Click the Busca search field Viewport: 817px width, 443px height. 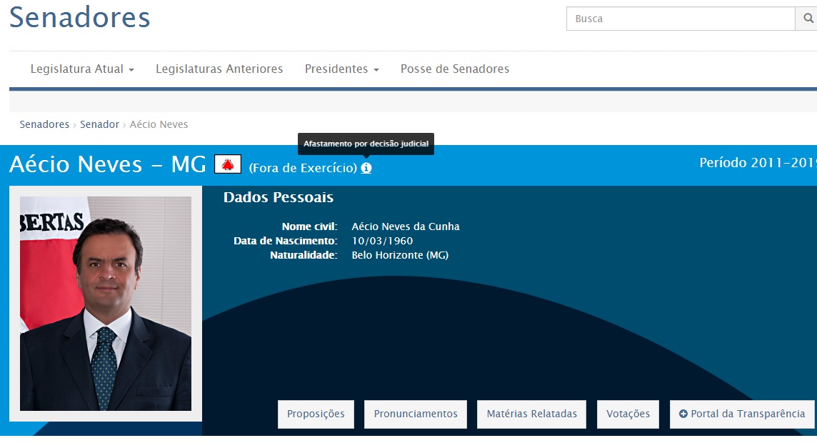point(678,19)
